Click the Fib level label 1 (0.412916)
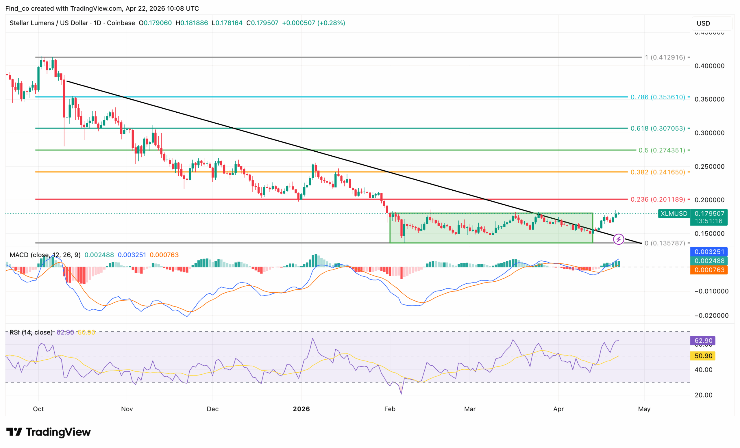This screenshot has height=448, width=740. 665,57
